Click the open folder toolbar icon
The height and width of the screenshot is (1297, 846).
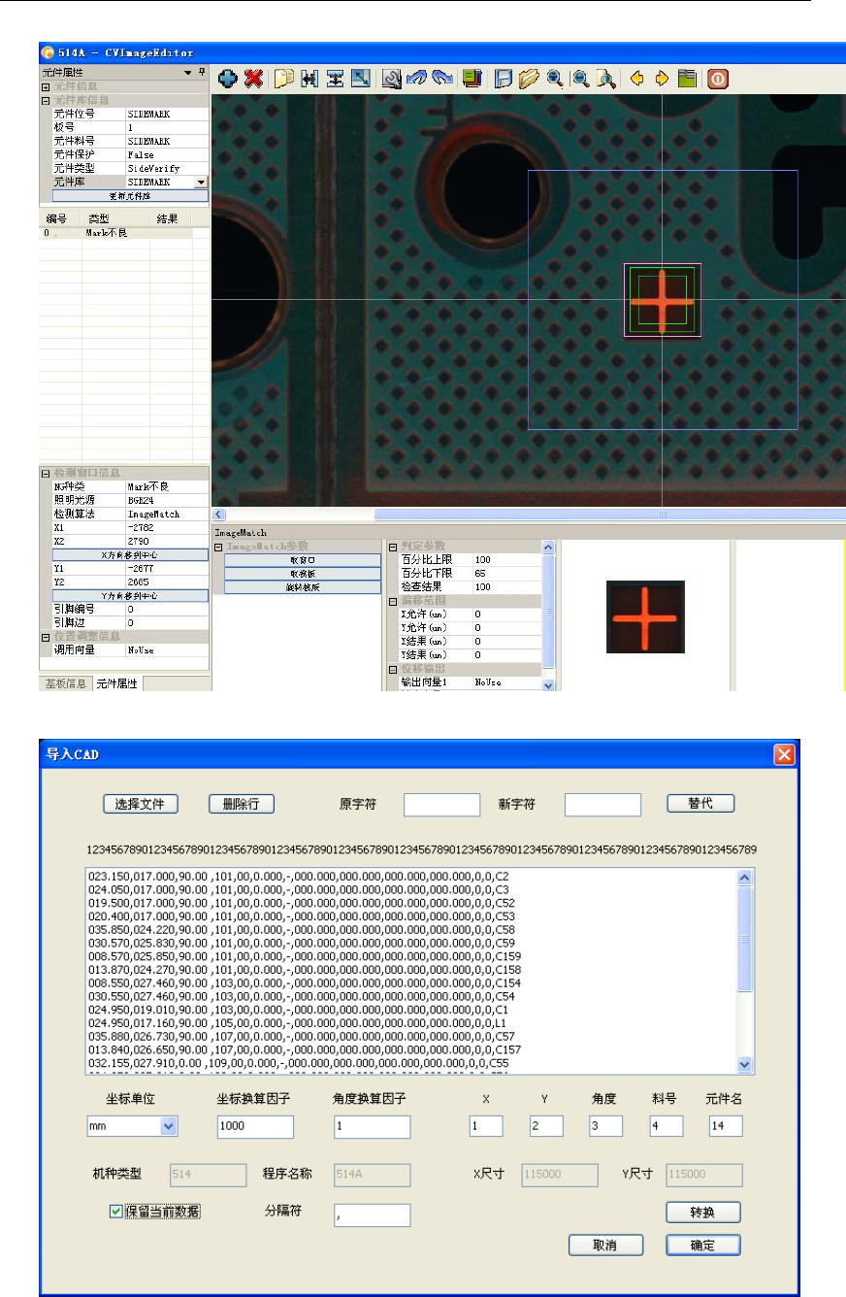(531, 79)
